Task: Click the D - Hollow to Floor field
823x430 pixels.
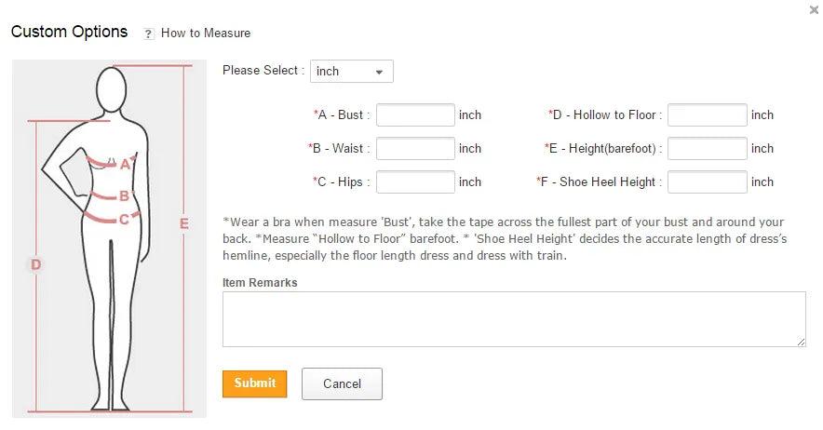Action: click(707, 115)
